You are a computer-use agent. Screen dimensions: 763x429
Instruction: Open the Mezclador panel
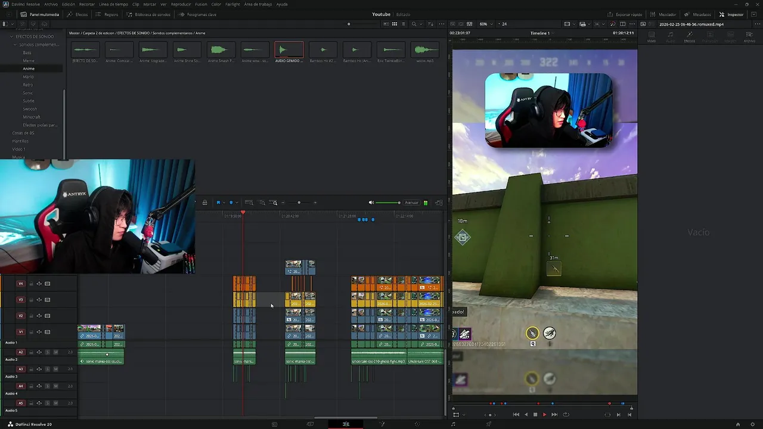point(663,14)
